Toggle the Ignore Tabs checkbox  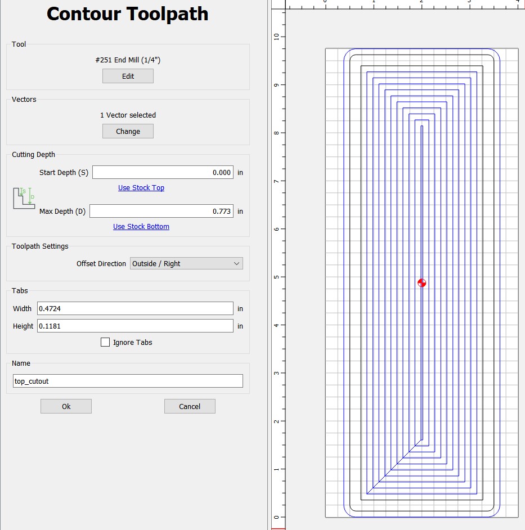pos(105,342)
